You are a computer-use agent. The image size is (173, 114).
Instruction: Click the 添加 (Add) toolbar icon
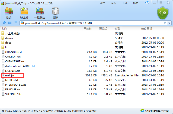tap(9, 11)
